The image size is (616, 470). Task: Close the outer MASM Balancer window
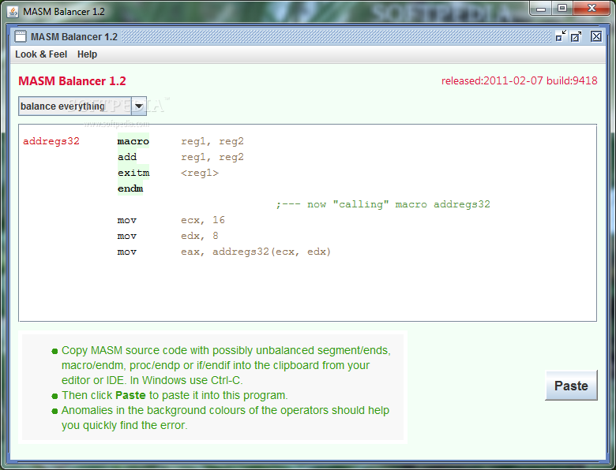[x=592, y=8]
